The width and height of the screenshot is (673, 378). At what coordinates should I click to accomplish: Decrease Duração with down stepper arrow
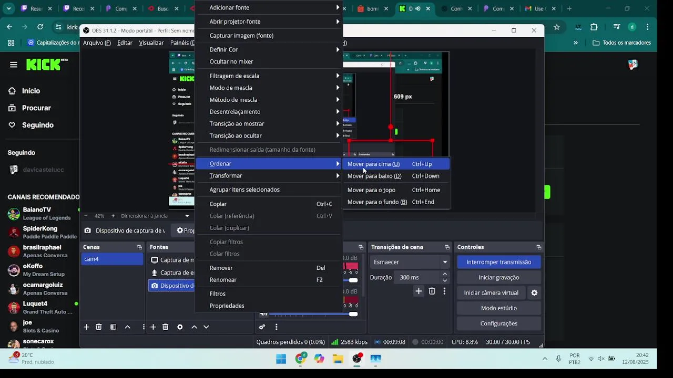445,280
